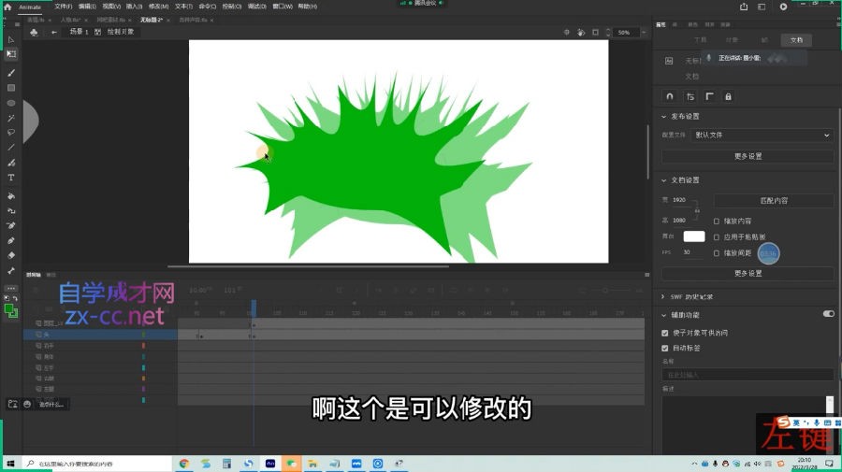Open the three-dots edit toolbar button

[x=10, y=288]
